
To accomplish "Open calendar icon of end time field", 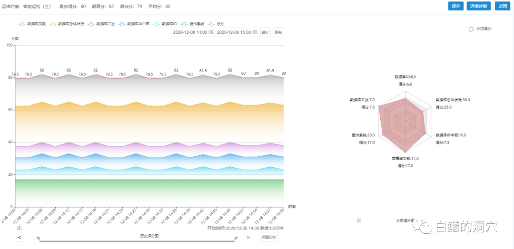I will 255,32.
